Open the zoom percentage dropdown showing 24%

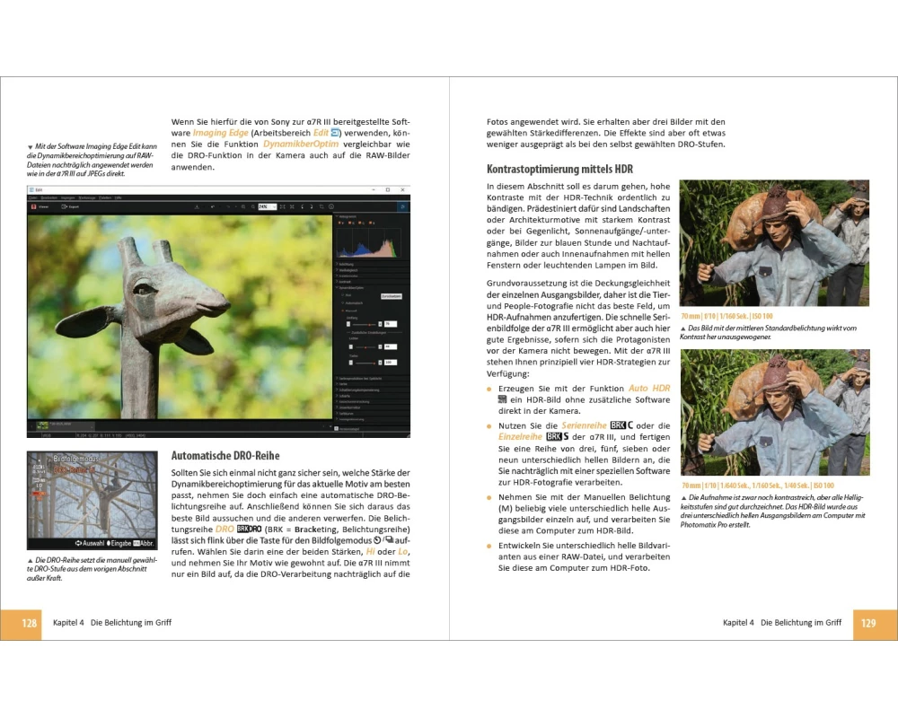[266, 206]
